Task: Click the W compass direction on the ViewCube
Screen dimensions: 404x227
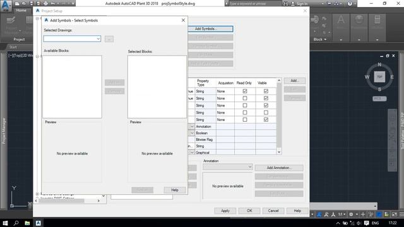Action: pos(367,77)
